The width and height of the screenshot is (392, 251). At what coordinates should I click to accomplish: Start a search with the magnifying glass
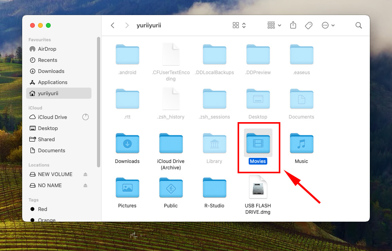tap(358, 25)
